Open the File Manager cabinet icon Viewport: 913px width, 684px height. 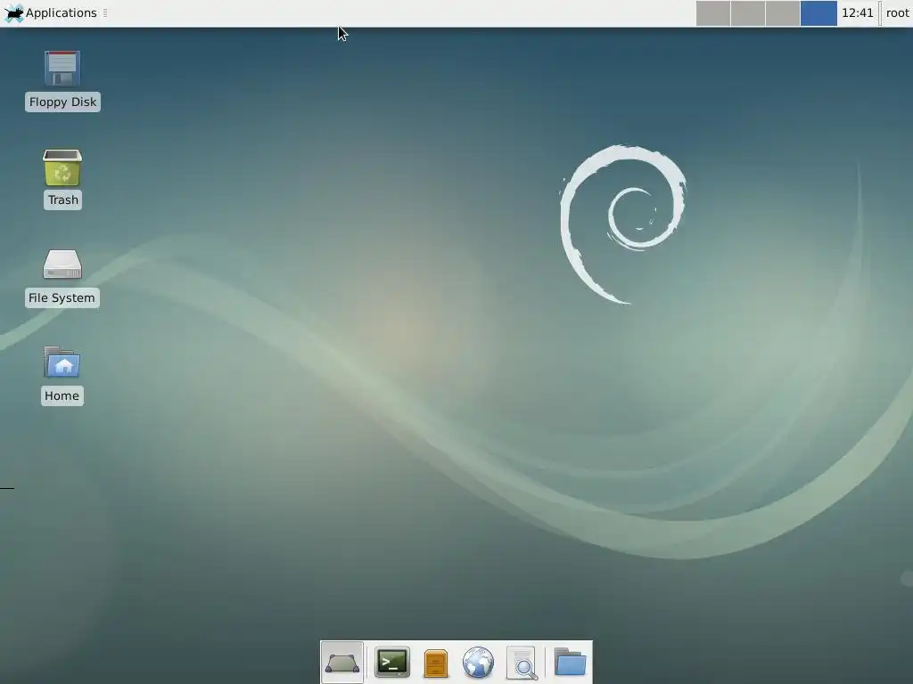point(435,663)
